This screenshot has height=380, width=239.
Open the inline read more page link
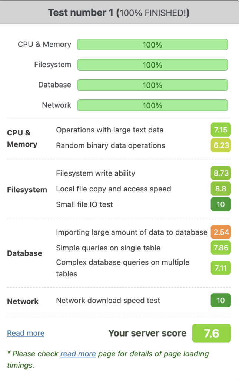[78, 354]
